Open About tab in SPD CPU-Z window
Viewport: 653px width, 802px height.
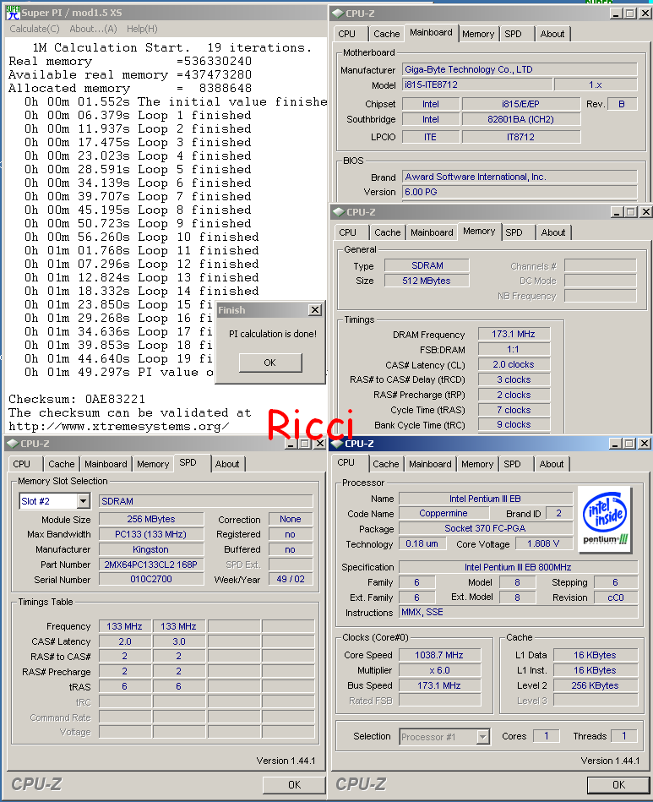pyautogui.click(x=227, y=464)
